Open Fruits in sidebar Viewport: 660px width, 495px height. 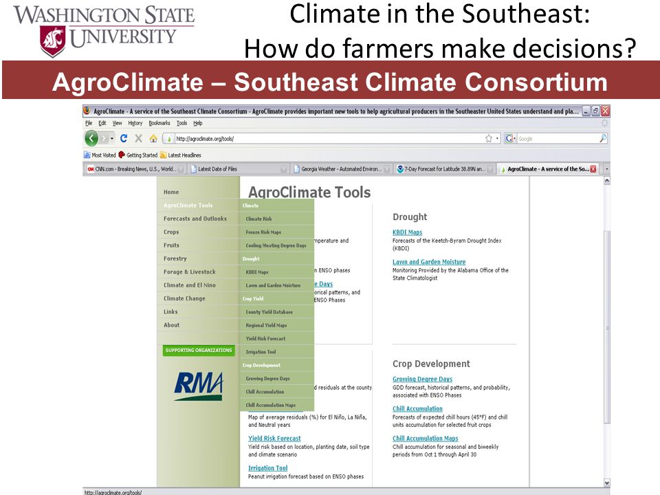click(x=171, y=245)
